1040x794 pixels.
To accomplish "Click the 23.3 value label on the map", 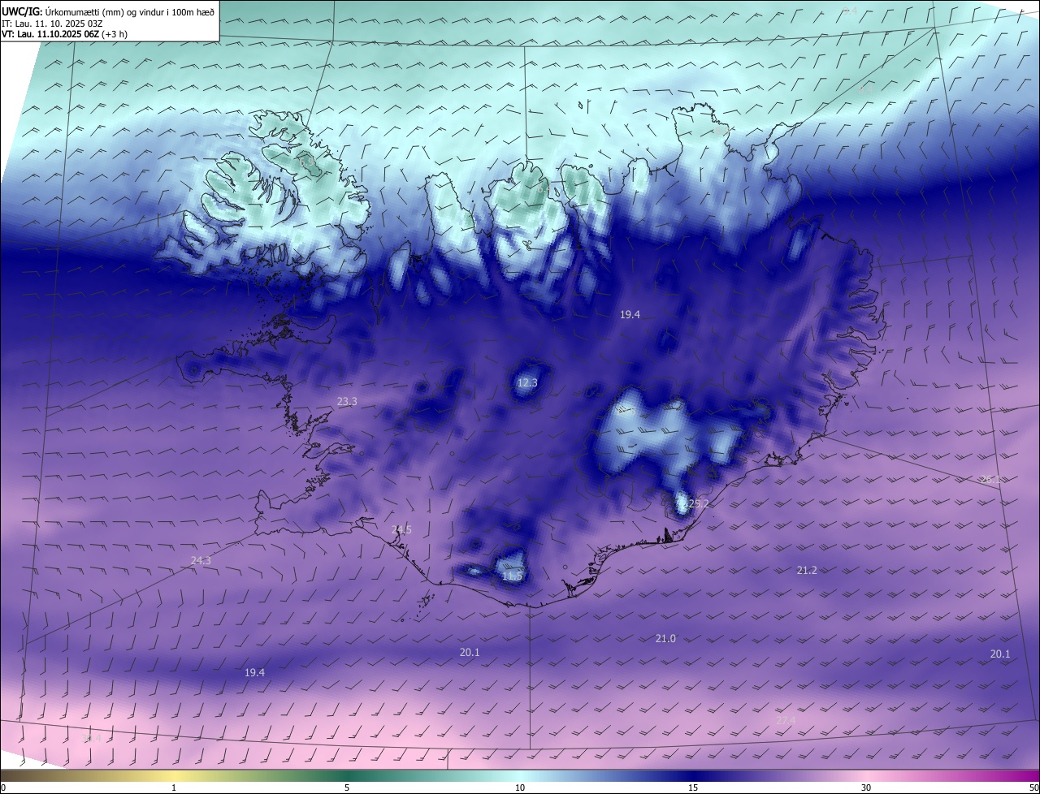I will (347, 401).
